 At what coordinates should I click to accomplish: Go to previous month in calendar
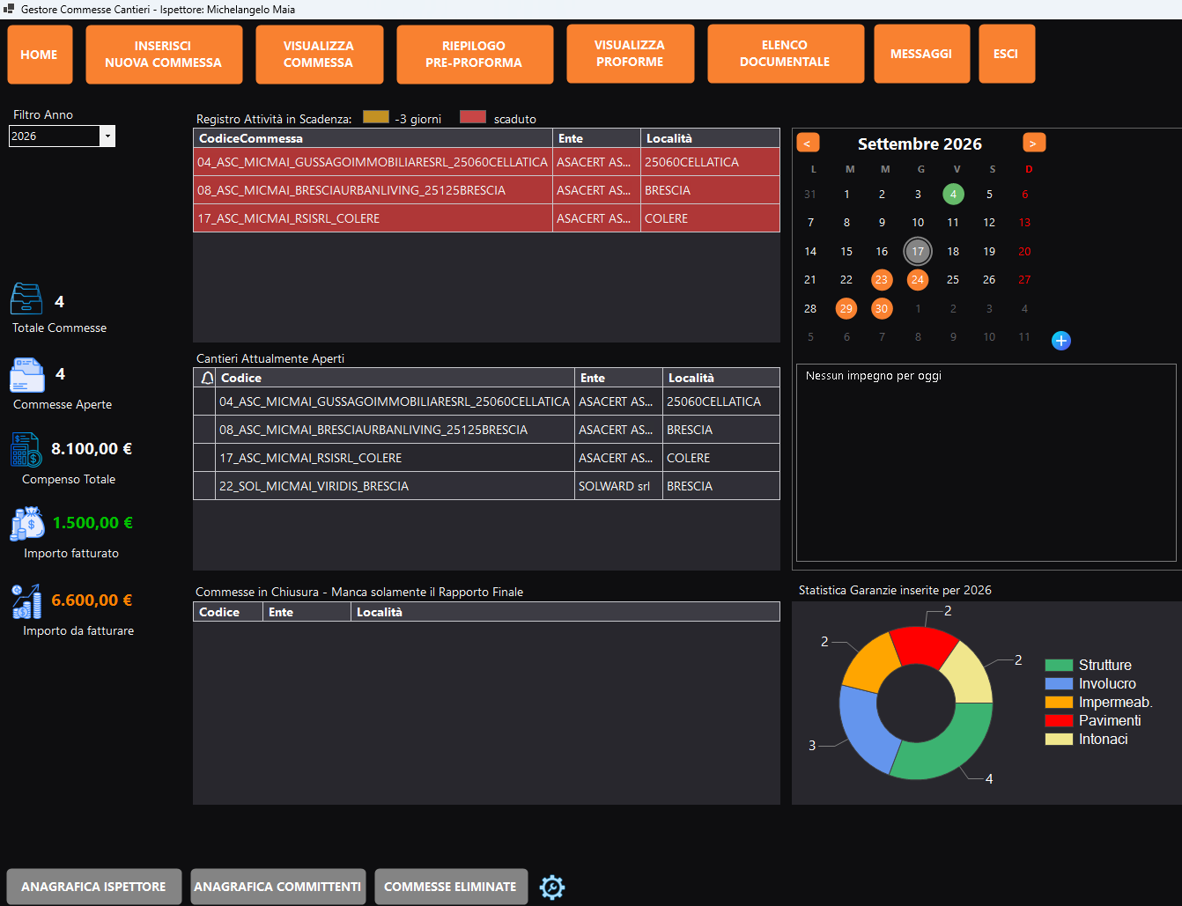tap(808, 143)
